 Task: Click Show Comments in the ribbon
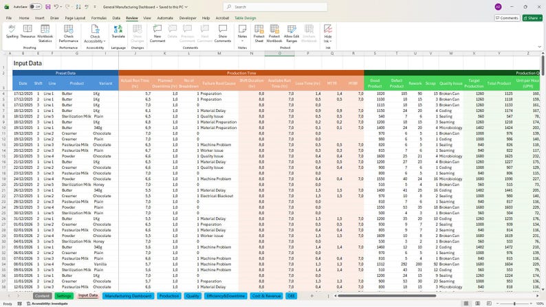223,34
